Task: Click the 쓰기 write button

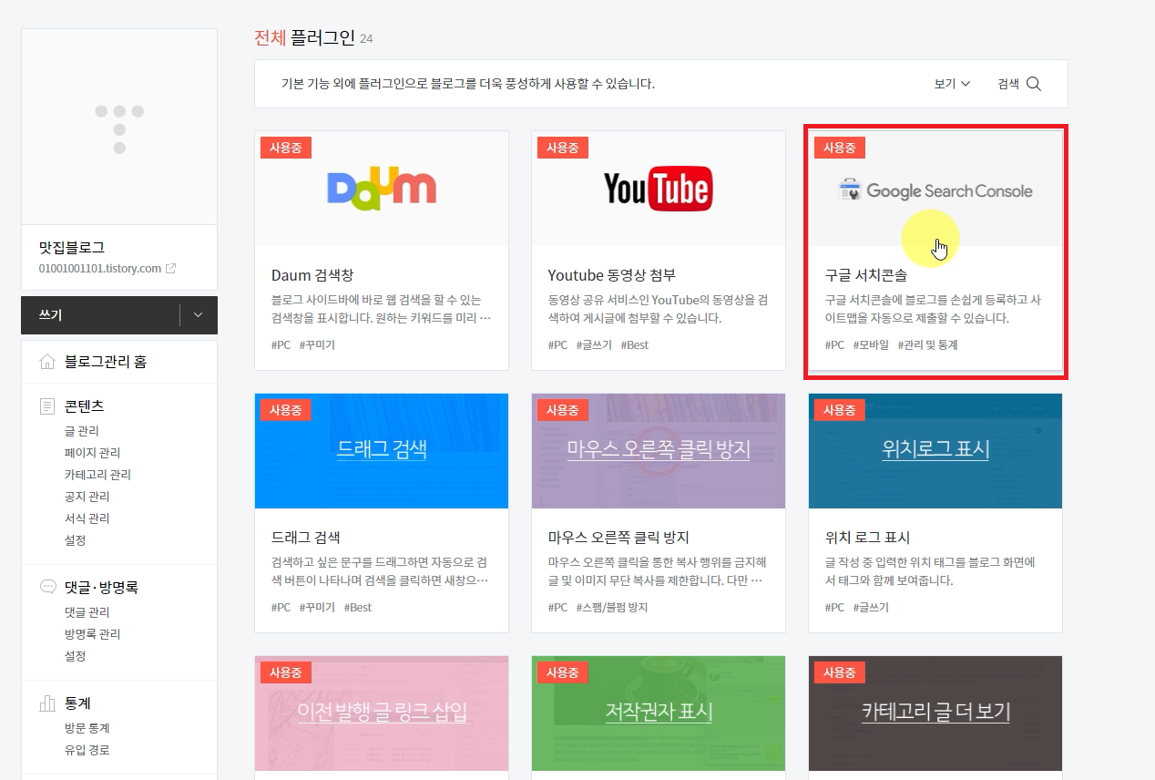Action: point(100,315)
